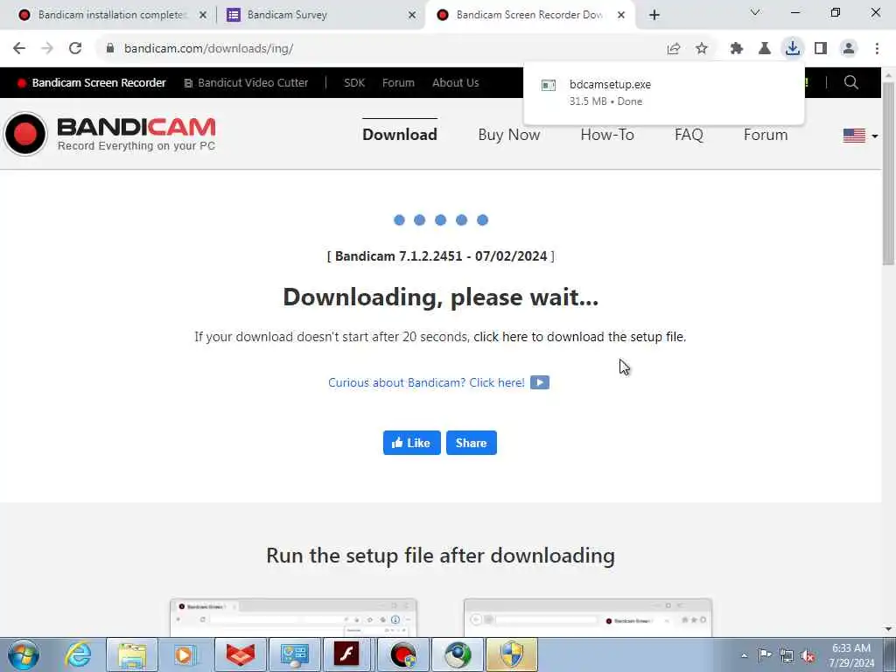Open the Download nav menu
This screenshot has width=896, height=672.
click(x=399, y=135)
